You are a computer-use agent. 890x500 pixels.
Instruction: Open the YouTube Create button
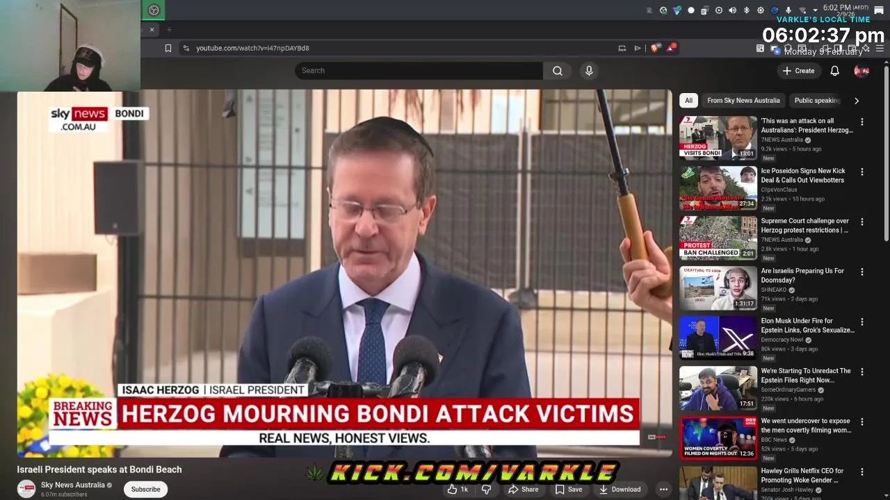(x=798, y=71)
